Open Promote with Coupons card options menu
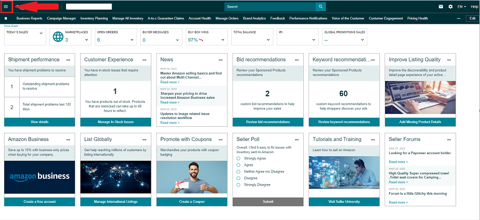 coord(221,139)
